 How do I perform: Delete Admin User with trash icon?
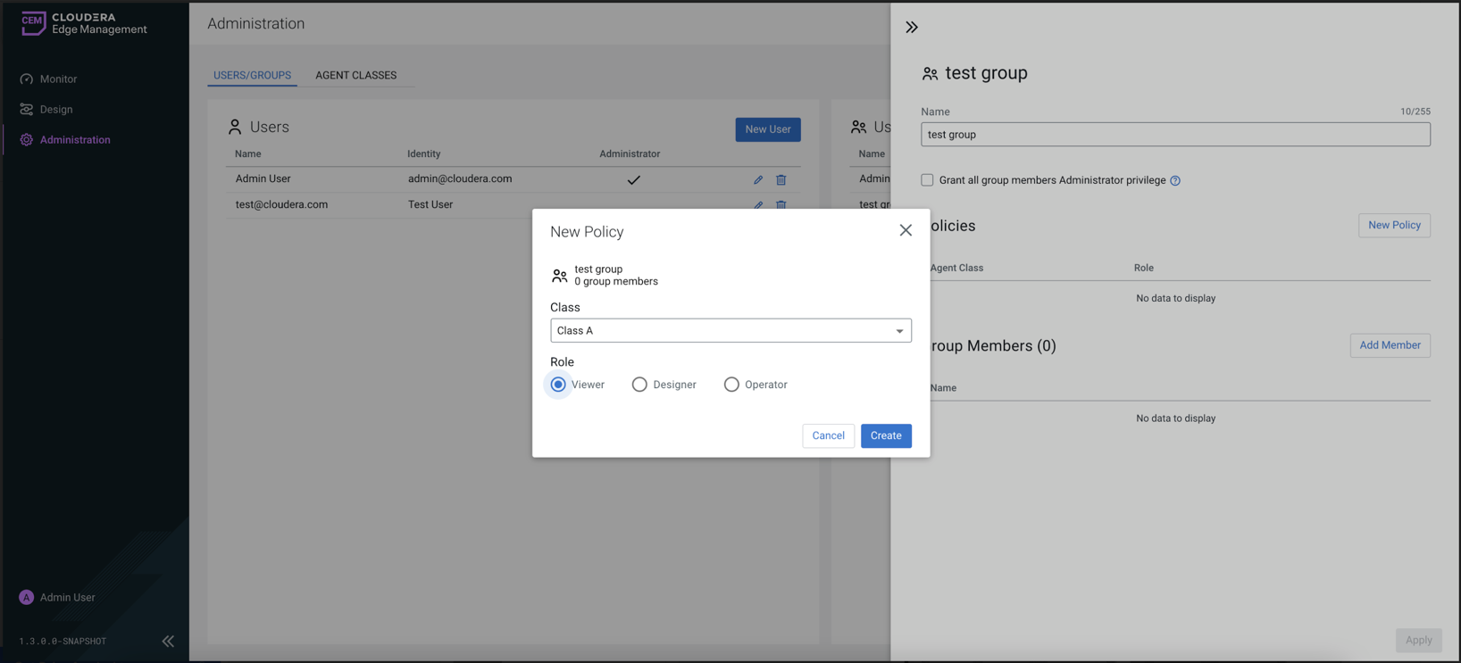781,179
